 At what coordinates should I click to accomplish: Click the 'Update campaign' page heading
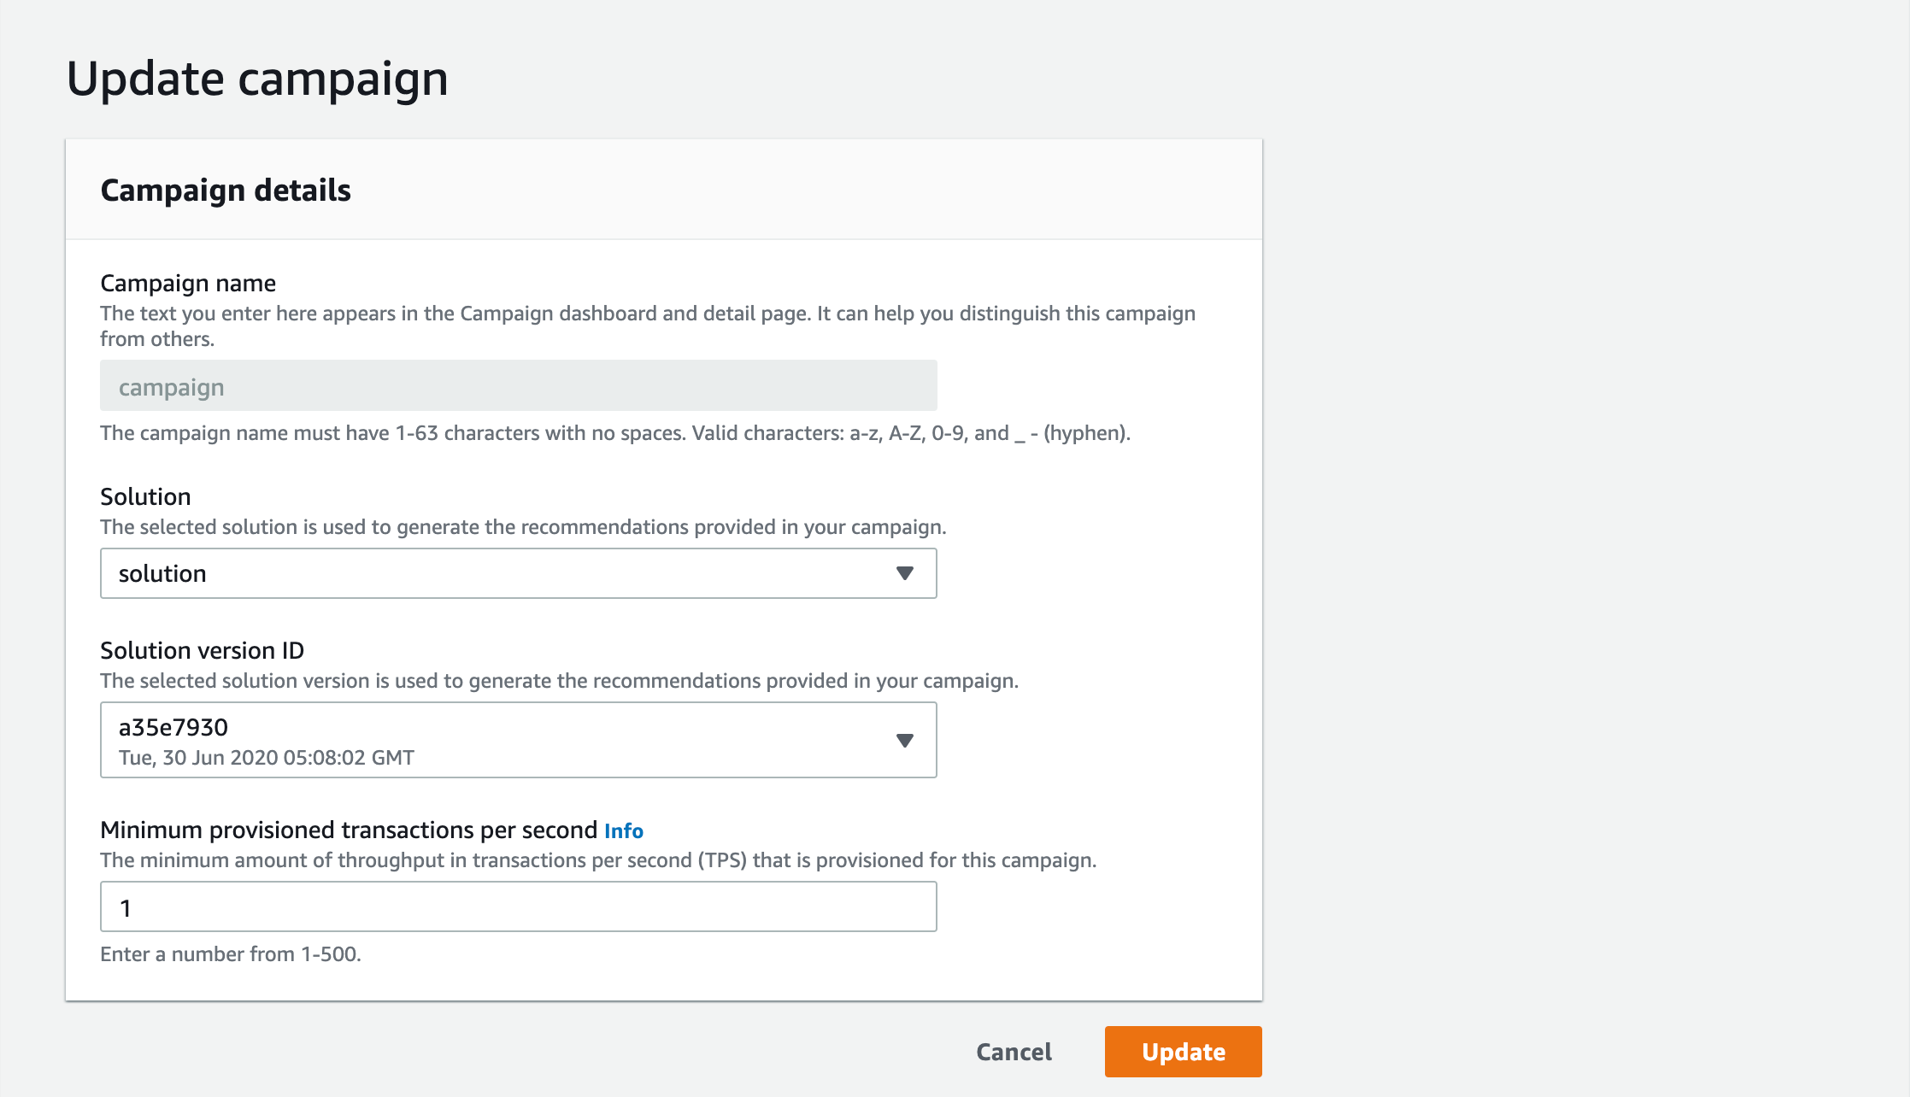pyautogui.click(x=257, y=79)
